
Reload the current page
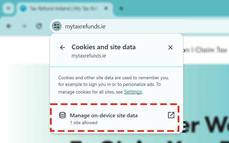(x=39, y=26)
